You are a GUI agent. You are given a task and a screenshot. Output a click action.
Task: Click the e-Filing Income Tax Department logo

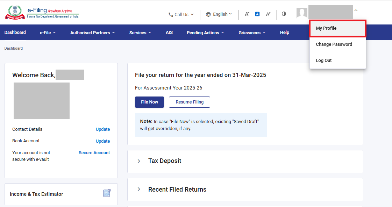click(42, 13)
